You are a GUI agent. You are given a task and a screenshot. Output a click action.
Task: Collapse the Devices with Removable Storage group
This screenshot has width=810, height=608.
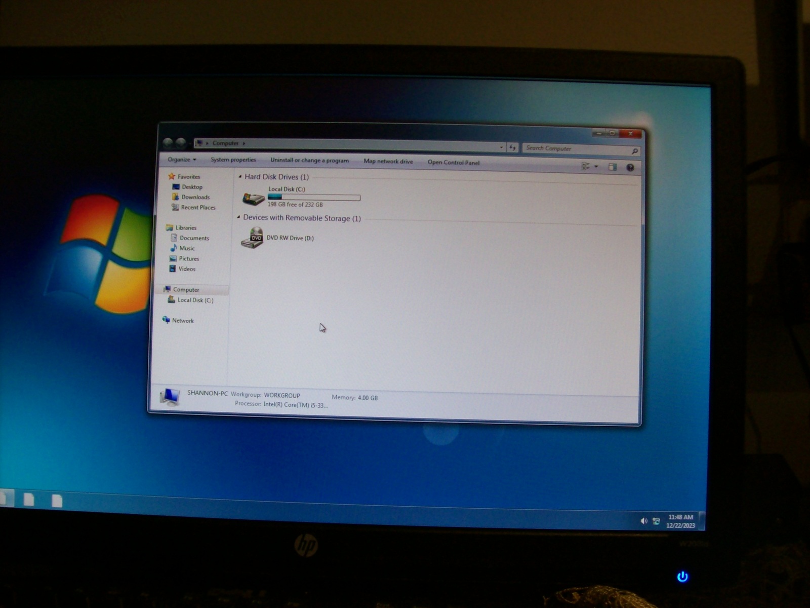(238, 217)
